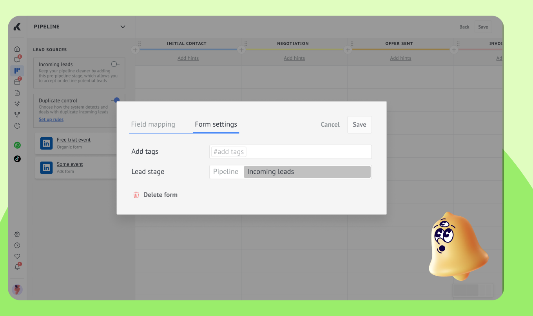The height and width of the screenshot is (316, 533).
Task: Open the Home icon in sidebar
Action: click(x=17, y=49)
